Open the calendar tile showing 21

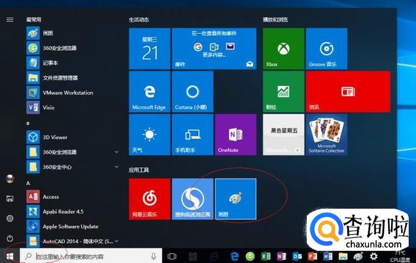pyautogui.click(x=149, y=49)
